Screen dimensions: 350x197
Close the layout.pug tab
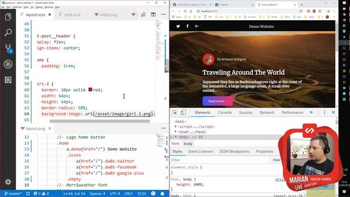click(50, 128)
